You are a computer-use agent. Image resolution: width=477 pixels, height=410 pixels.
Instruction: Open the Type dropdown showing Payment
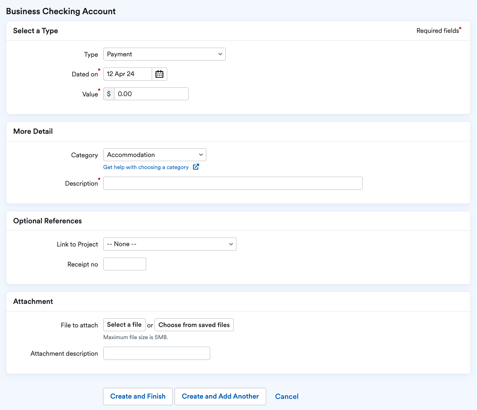tap(165, 54)
